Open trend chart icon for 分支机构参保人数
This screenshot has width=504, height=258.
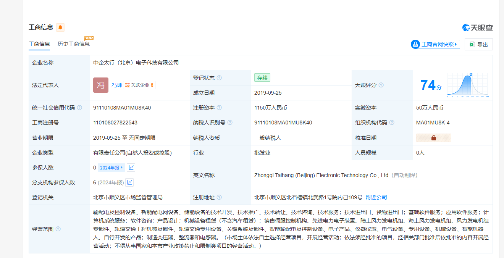pos(130,182)
